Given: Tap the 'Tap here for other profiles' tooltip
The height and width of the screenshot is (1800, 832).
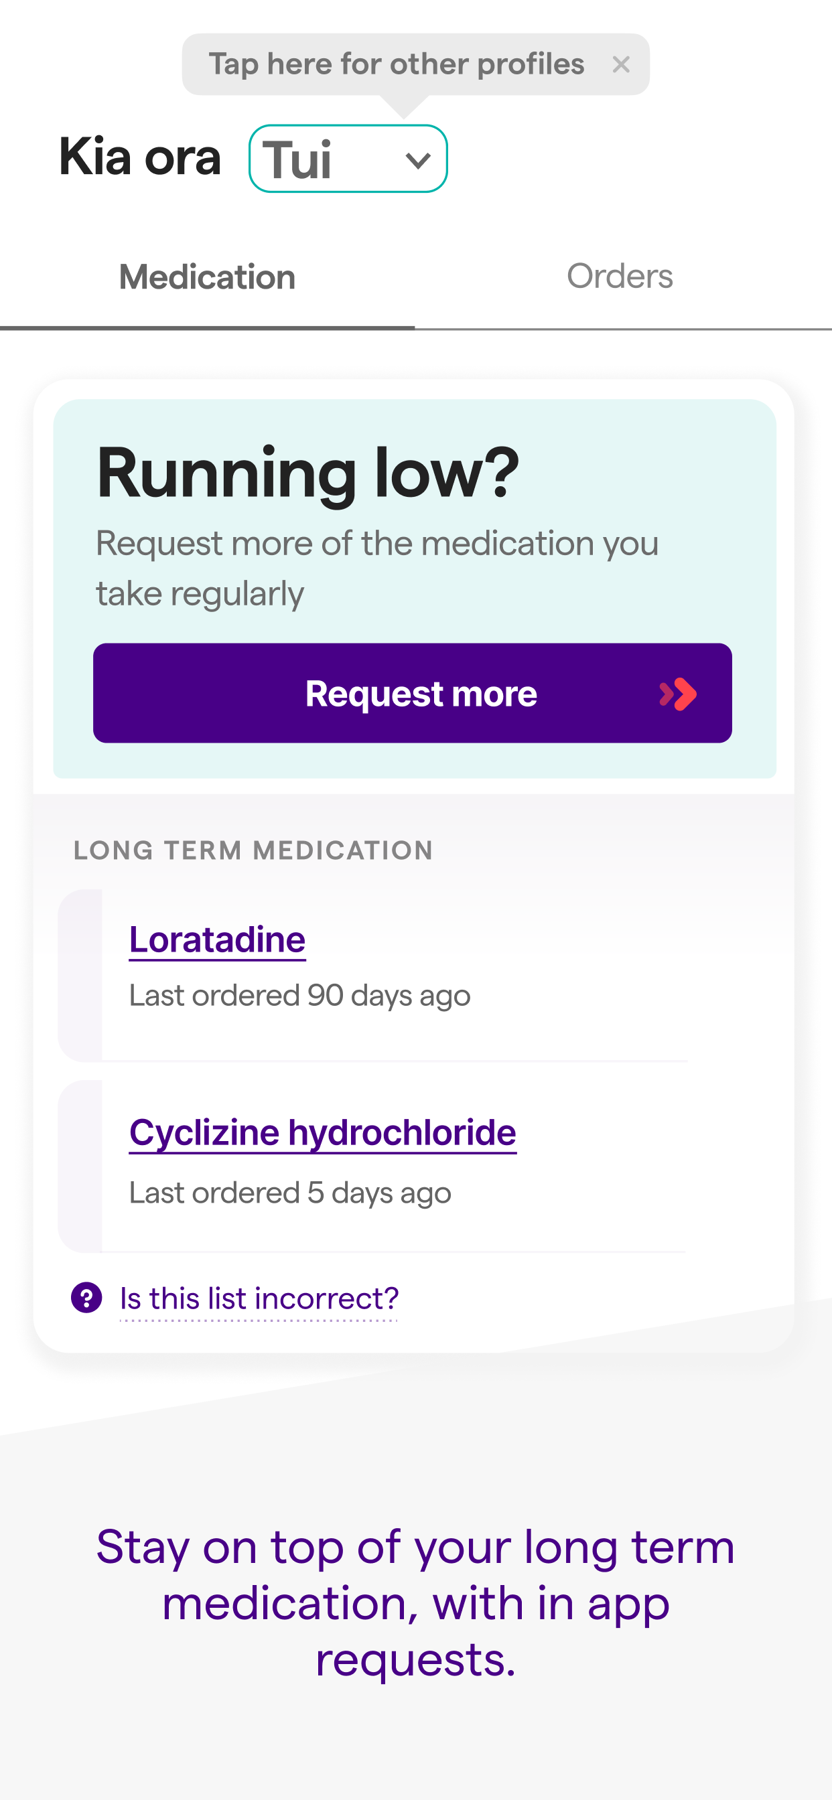Looking at the screenshot, I should pyautogui.click(x=396, y=64).
